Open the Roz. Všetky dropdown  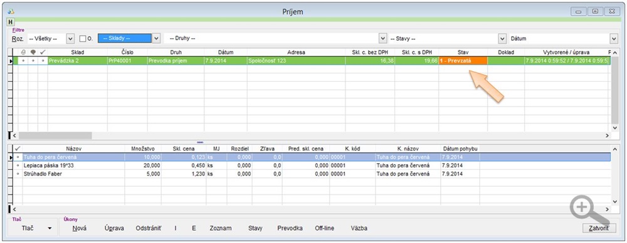point(70,39)
